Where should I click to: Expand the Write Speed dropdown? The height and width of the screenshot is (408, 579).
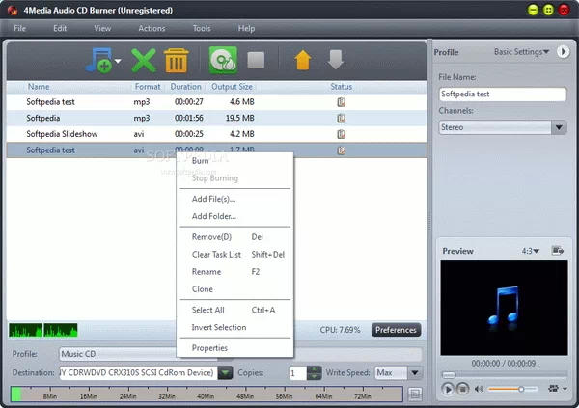(x=414, y=373)
